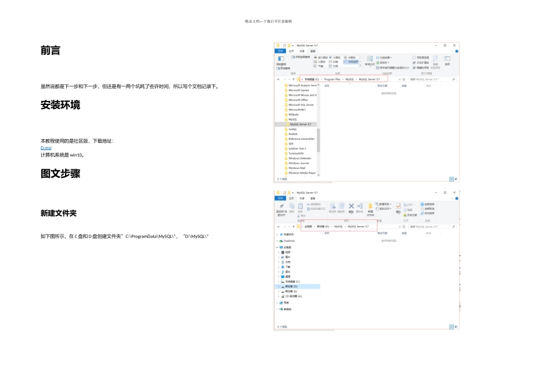
Task: Open Options button in upper window ribbon
Action: click(x=447, y=60)
